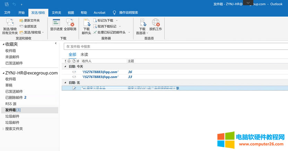Open the 发送/接收组 dropdown
The height and width of the screenshot is (151, 288).
(42, 32)
